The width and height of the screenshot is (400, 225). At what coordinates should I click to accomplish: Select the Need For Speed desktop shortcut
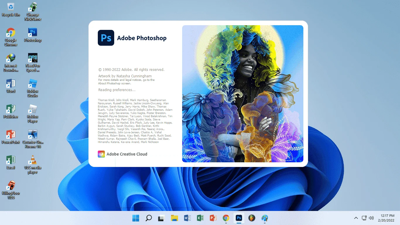point(33,63)
